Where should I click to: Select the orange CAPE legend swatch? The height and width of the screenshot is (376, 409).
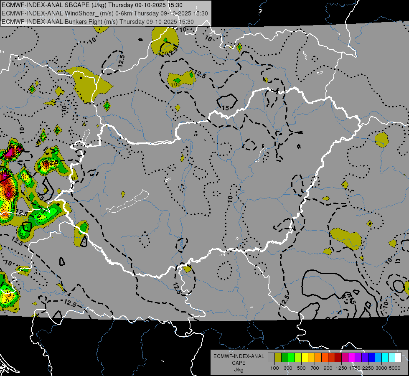coord(318,358)
